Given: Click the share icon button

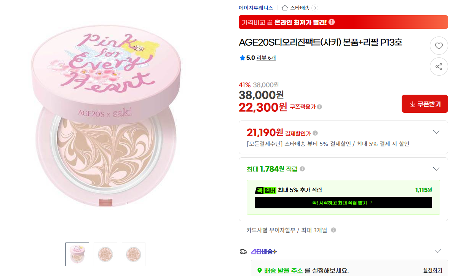Looking at the screenshot, I should (439, 67).
